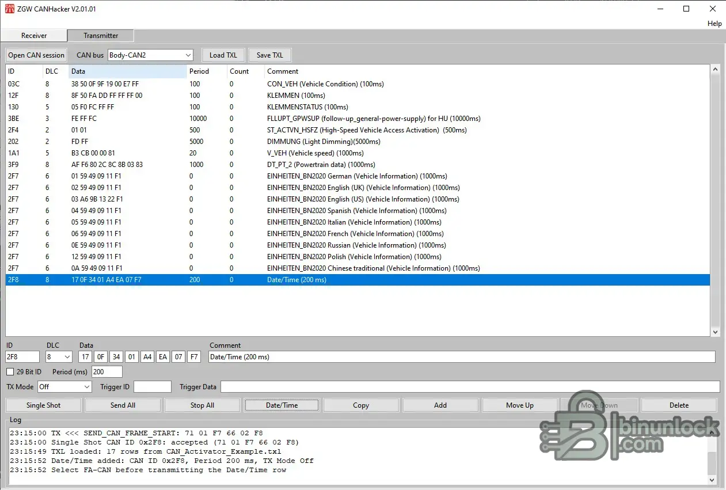Click the Period column header
This screenshot has height=490, width=726.
[x=207, y=71]
